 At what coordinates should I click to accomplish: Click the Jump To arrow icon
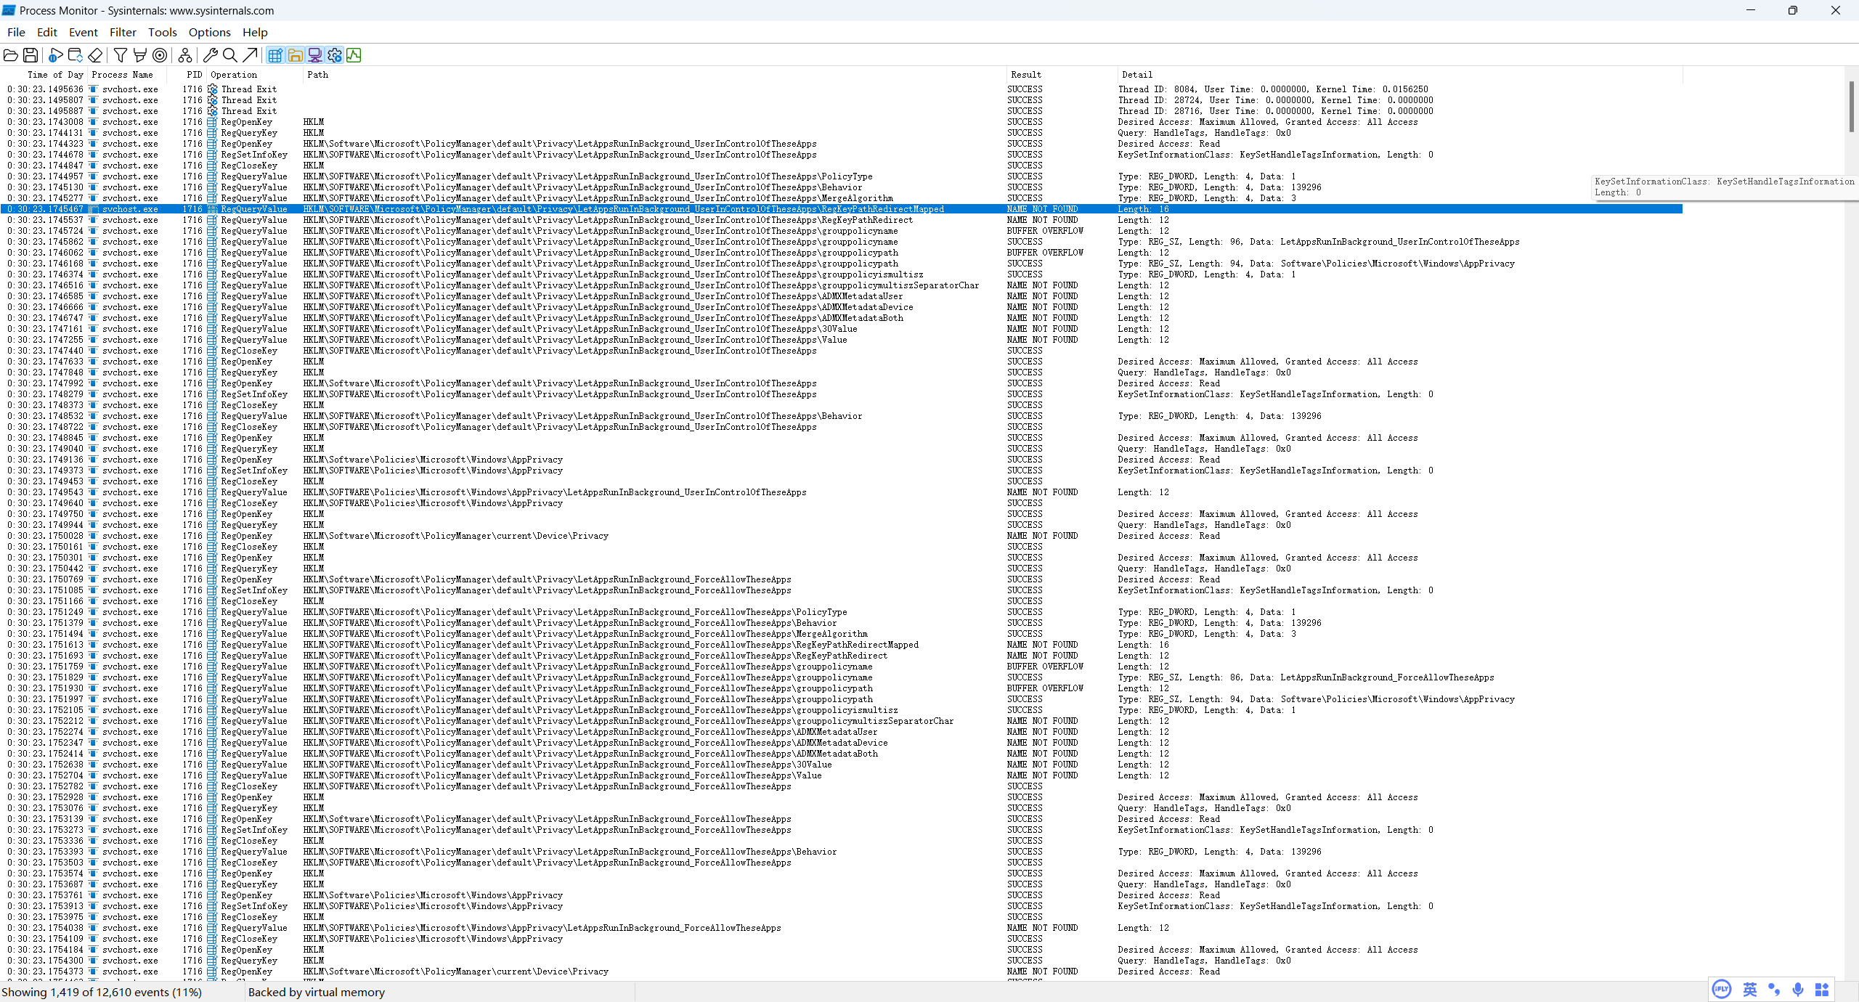point(250,55)
